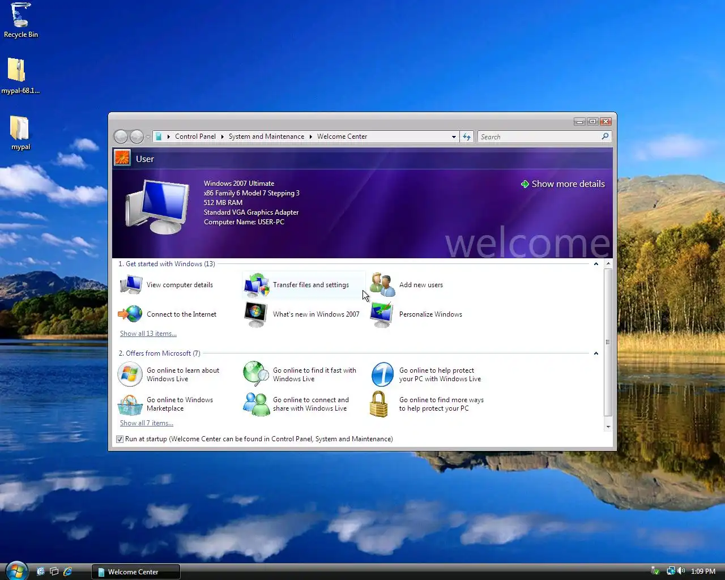Click the 1:09 PM taskbar clock
The height and width of the screenshot is (580, 725).
click(x=703, y=572)
